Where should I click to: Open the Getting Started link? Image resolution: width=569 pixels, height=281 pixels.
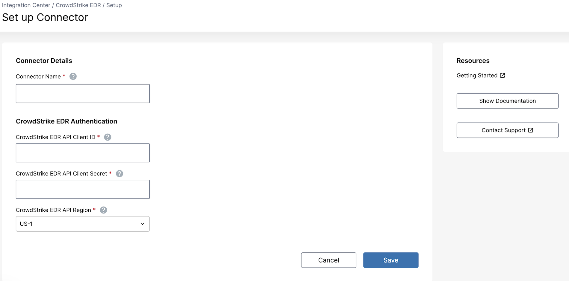(477, 76)
